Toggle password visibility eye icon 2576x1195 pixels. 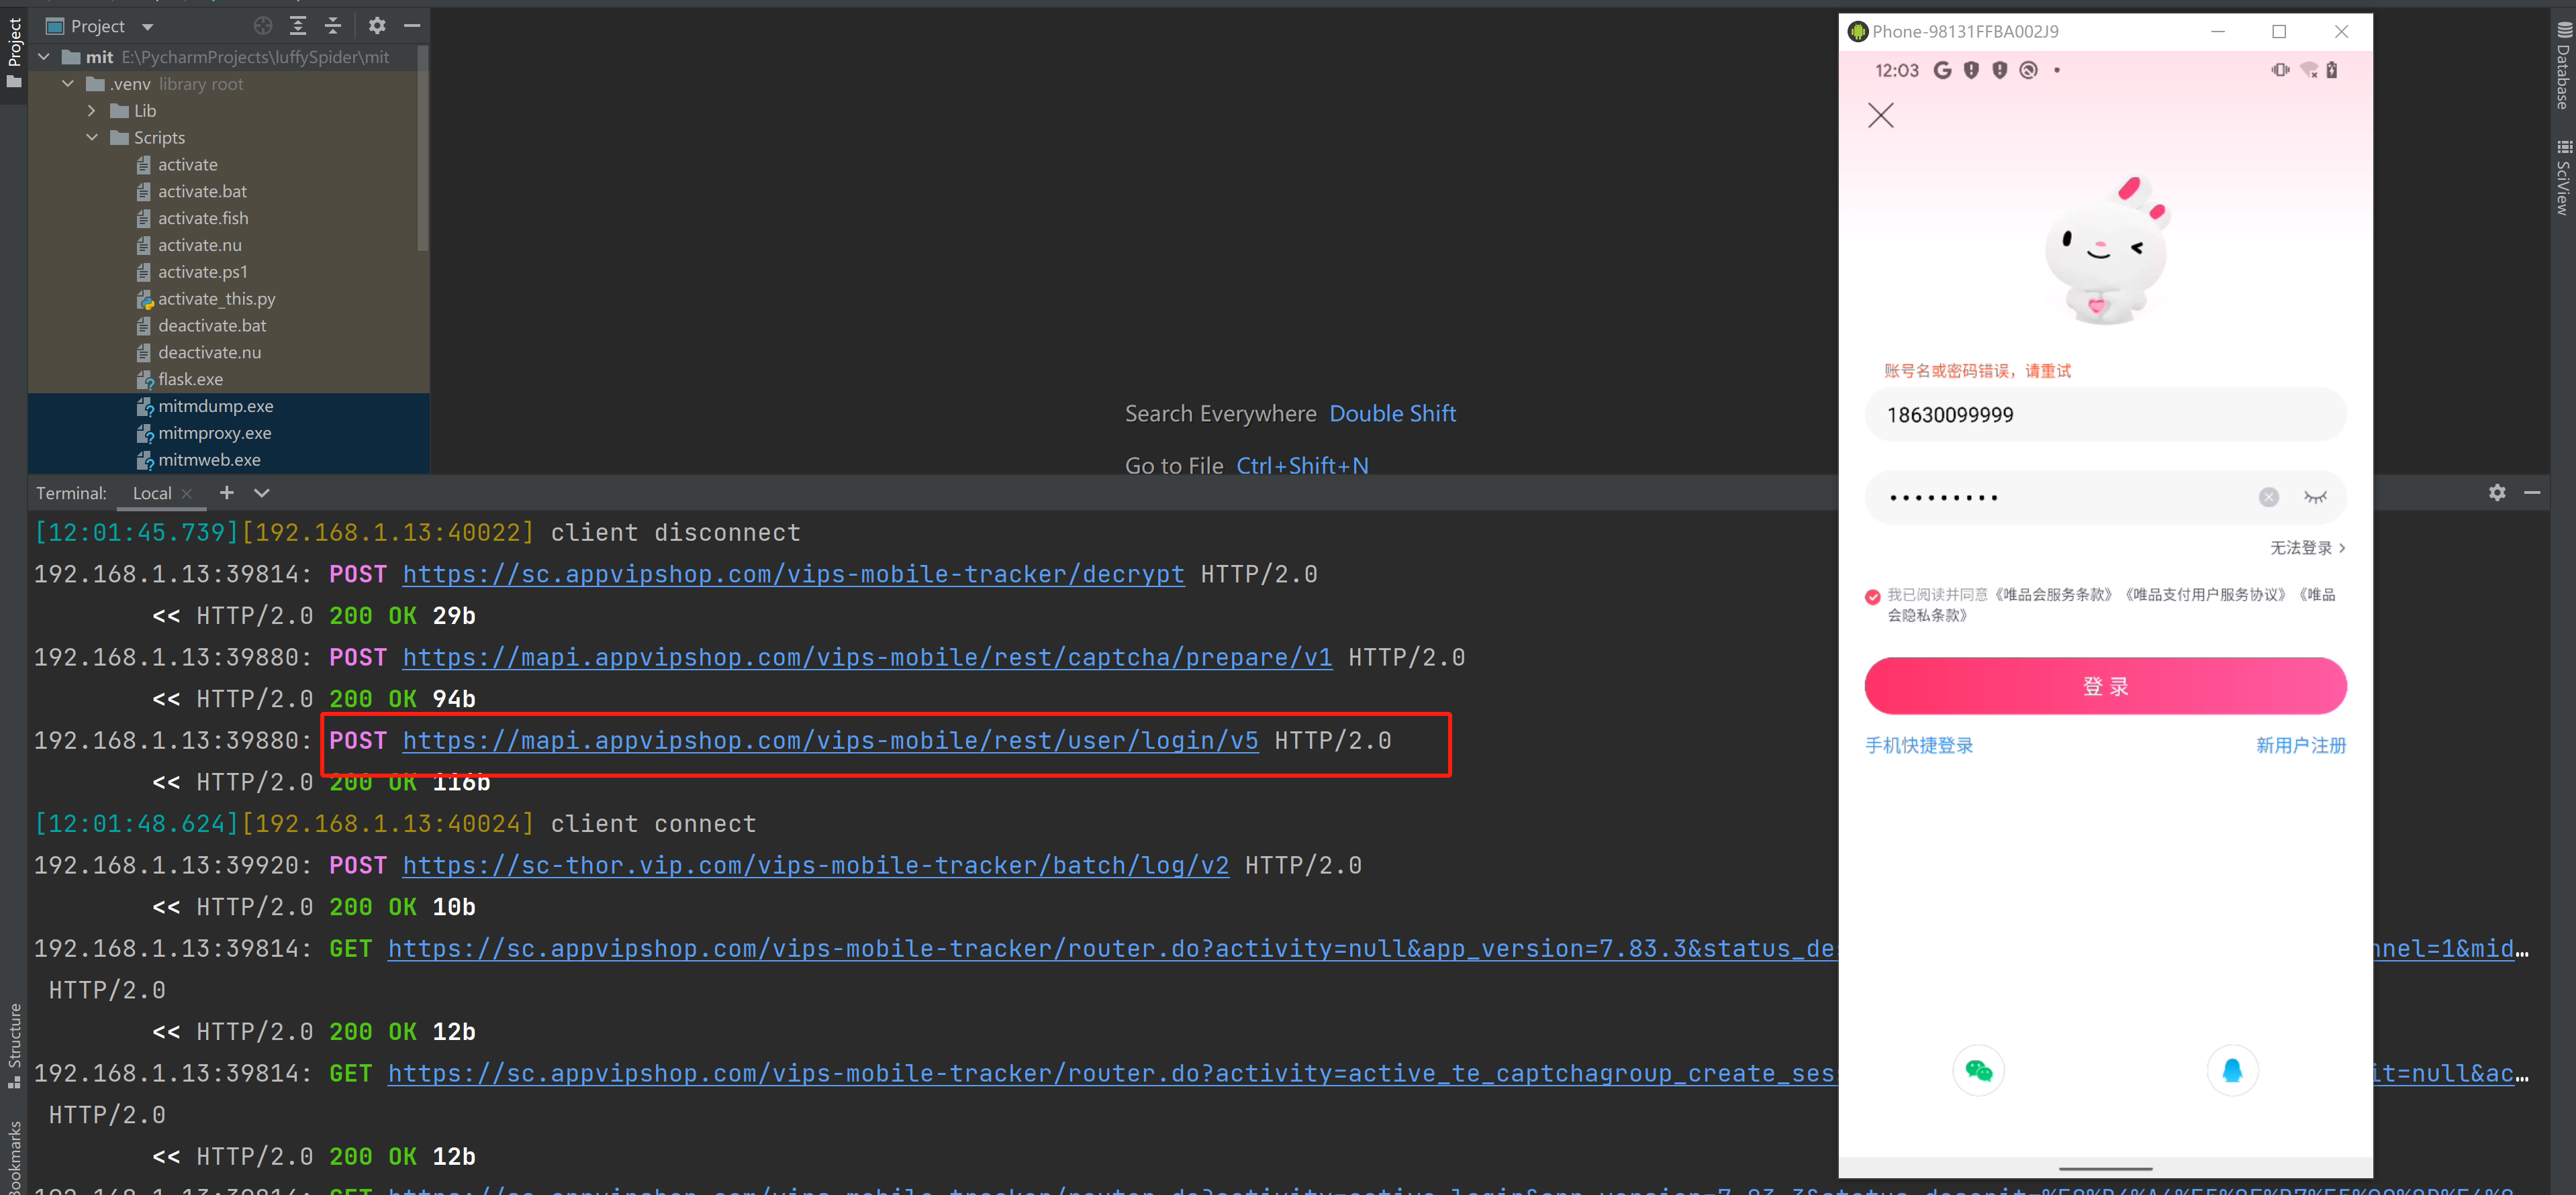2315,498
